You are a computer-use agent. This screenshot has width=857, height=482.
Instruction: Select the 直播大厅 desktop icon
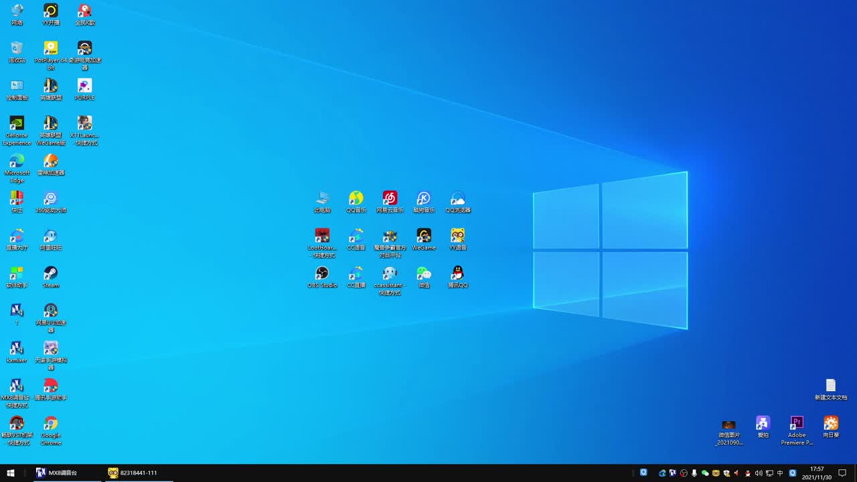click(17, 240)
